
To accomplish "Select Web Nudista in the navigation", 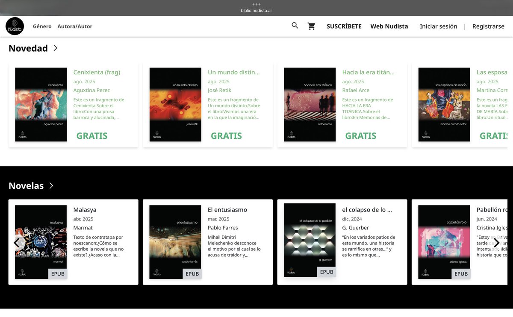I will coord(389,26).
